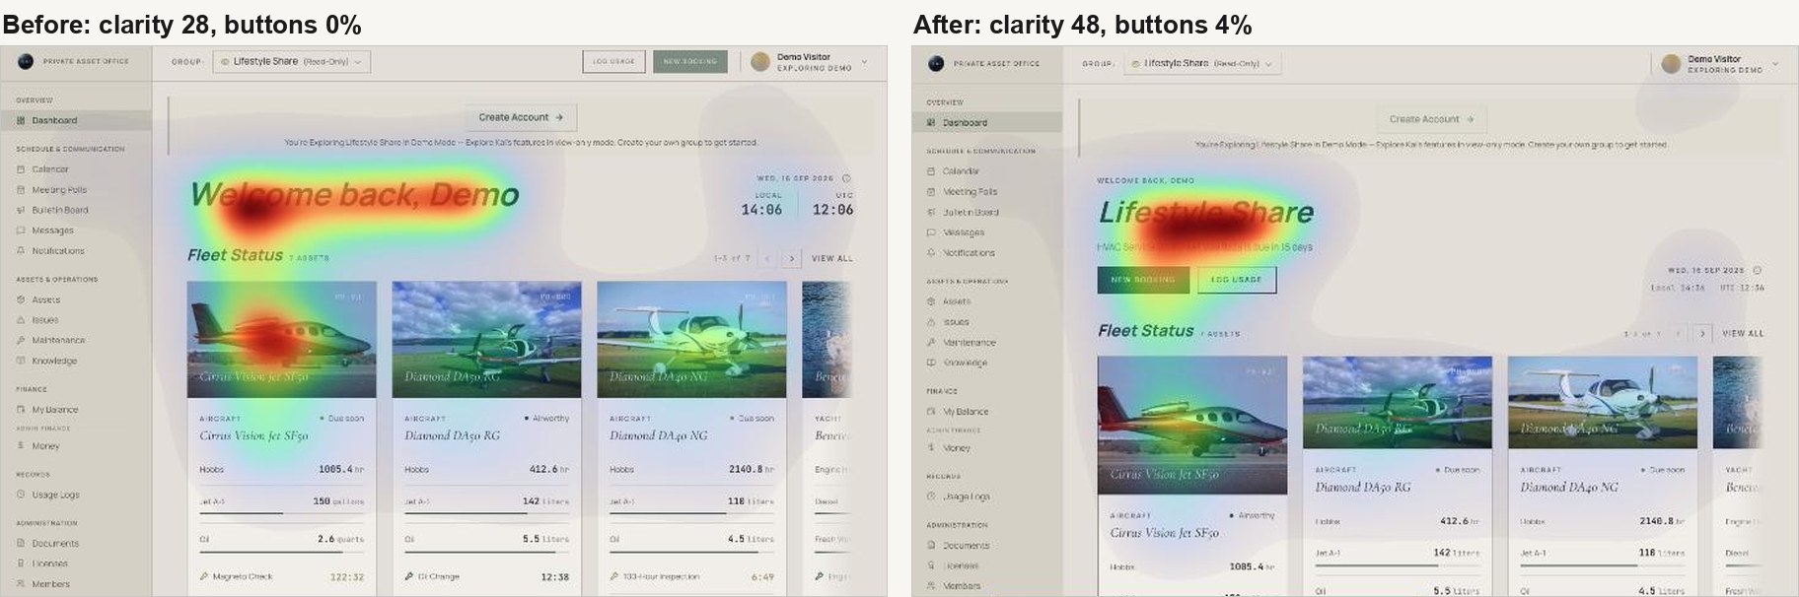The image size is (1799, 597).
Task: Click Messages icon in After screenshot sidebar
Action: tap(931, 232)
